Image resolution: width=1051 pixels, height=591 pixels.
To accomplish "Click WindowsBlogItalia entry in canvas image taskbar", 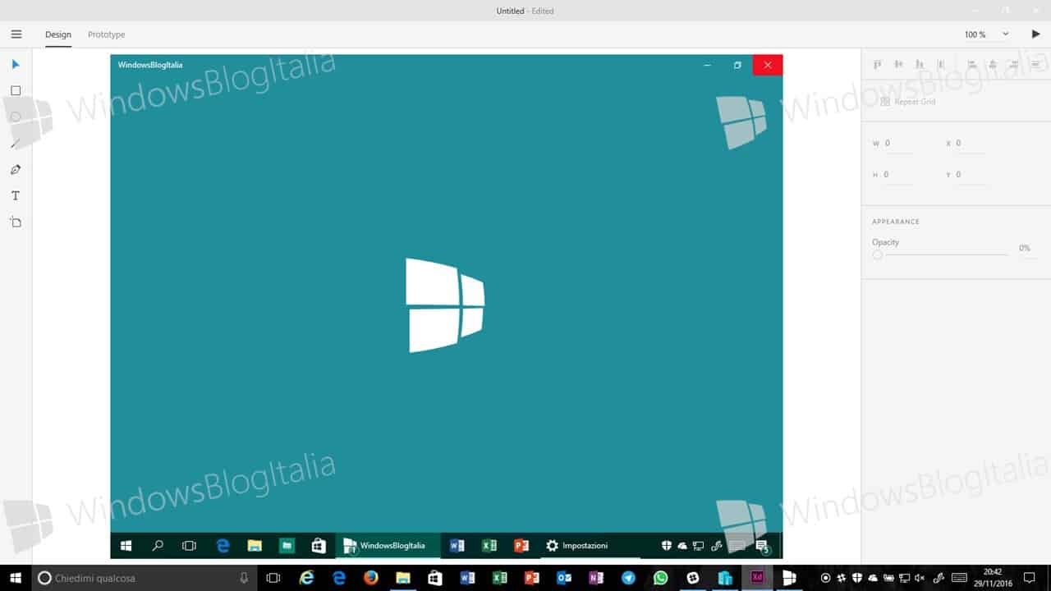I will pyautogui.click(x=388, y=546).
